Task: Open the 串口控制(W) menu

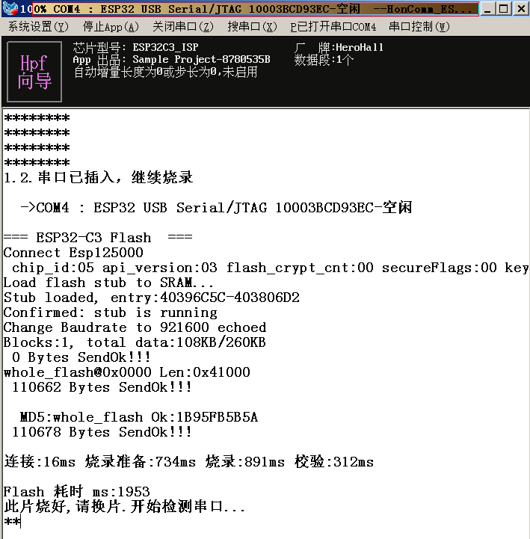Action: [419, 26]
